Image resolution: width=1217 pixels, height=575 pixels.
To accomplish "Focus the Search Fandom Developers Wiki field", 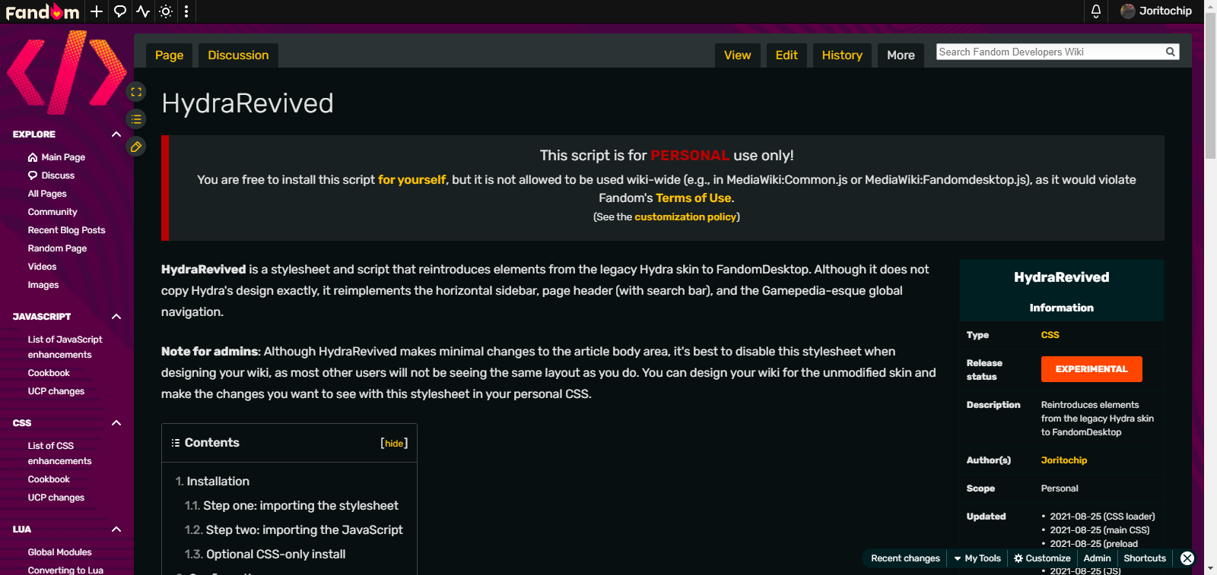I will (1050, 52).
